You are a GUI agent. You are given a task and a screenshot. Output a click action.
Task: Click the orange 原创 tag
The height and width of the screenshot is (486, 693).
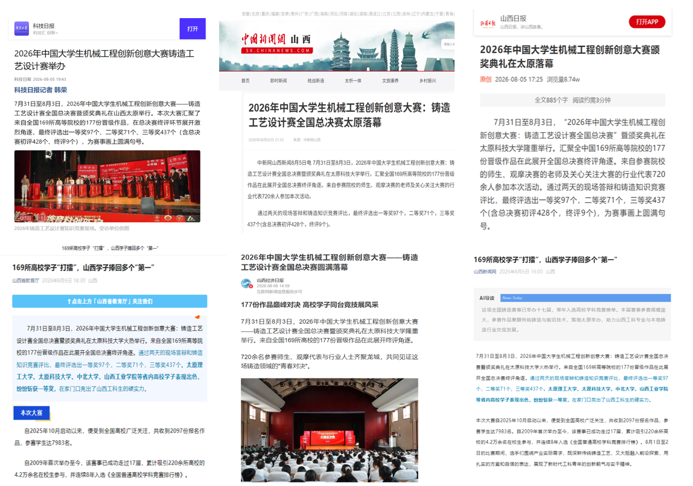coord(485,80)
